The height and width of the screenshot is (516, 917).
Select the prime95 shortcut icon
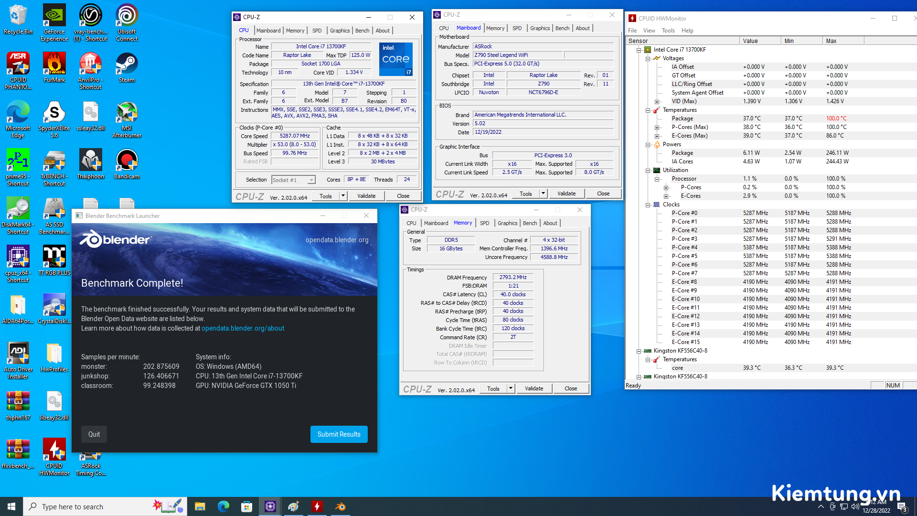tap(18, 168)
